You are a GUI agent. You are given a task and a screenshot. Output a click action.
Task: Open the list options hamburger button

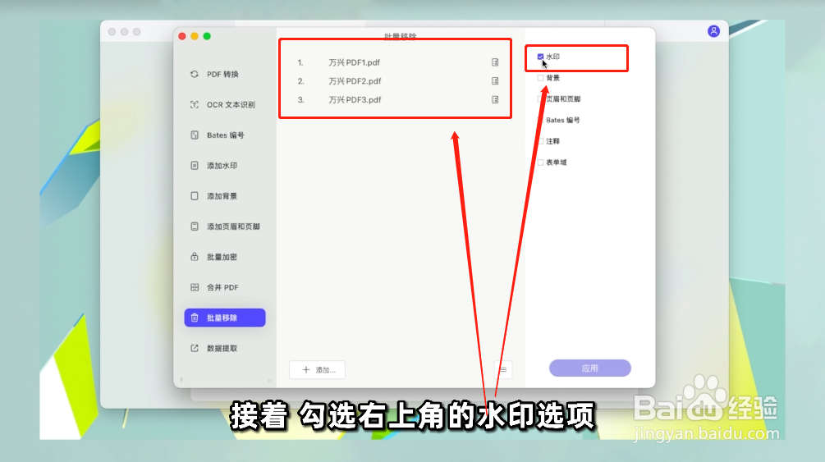point(503,370)
